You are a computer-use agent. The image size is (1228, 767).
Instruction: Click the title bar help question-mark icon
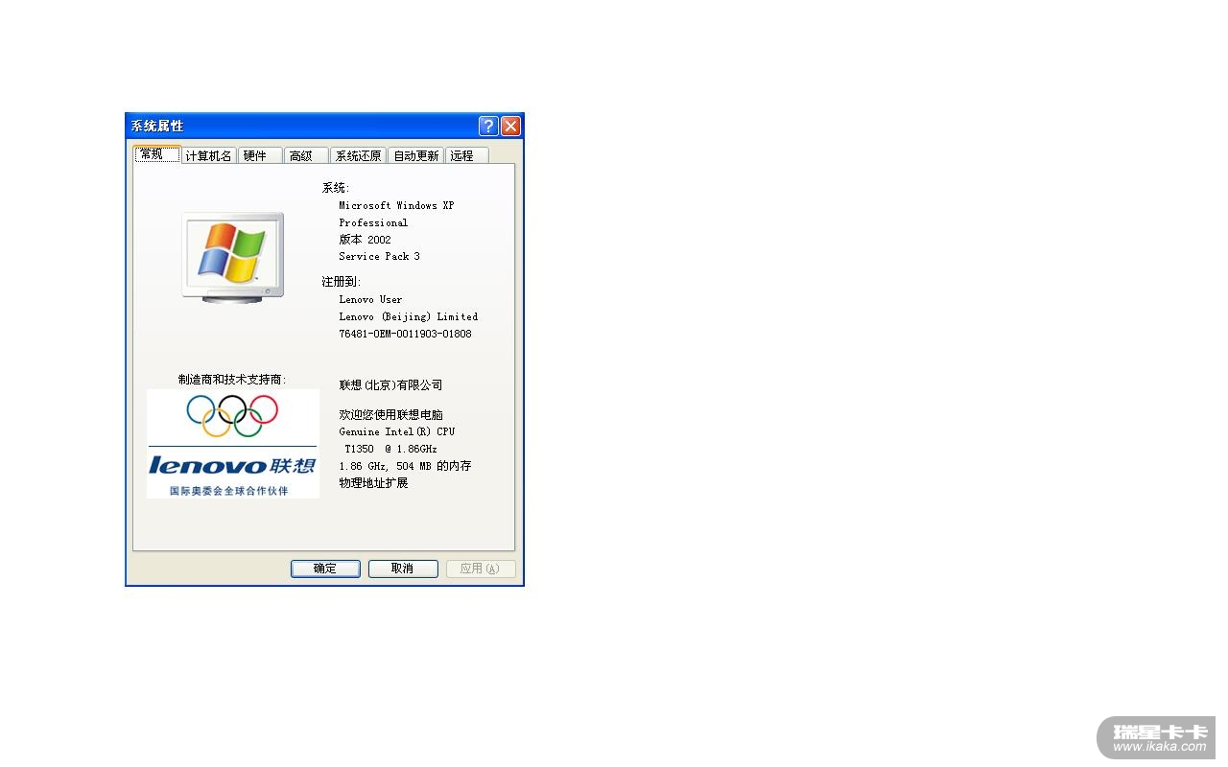(488, 126)
